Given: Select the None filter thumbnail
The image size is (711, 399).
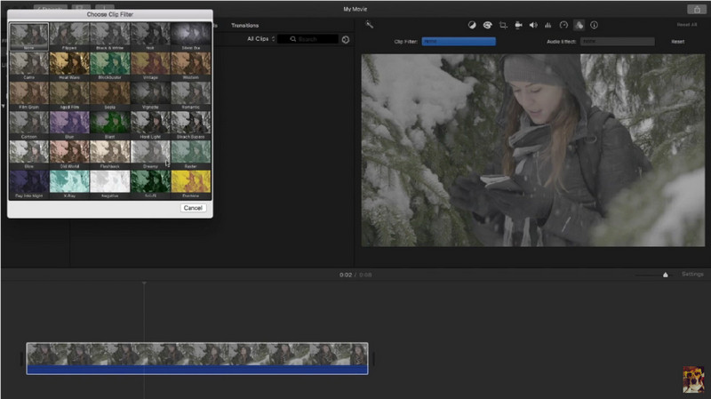Looking at the screenshot, I should tap(29, 36).
